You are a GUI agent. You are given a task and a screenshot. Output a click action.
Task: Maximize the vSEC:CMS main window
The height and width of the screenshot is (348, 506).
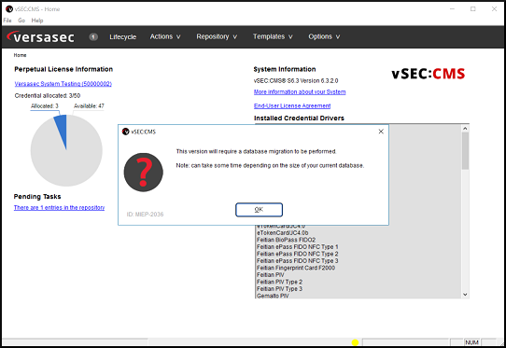pyautogui.click(x=472, y=9)
